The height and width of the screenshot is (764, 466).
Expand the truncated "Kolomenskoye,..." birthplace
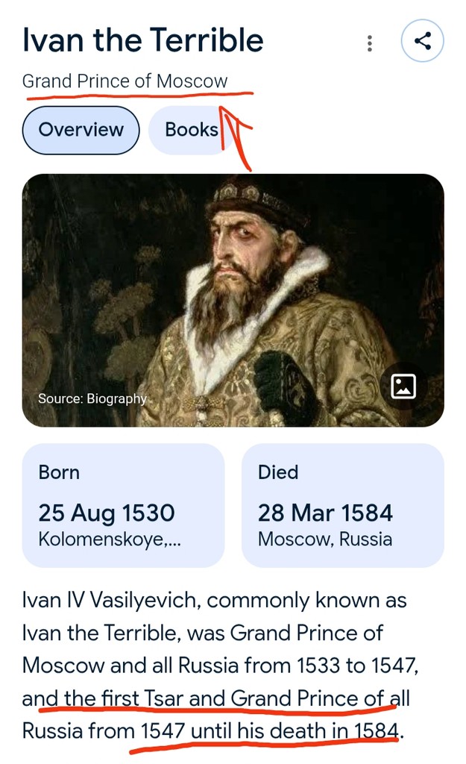coord(110,539)
